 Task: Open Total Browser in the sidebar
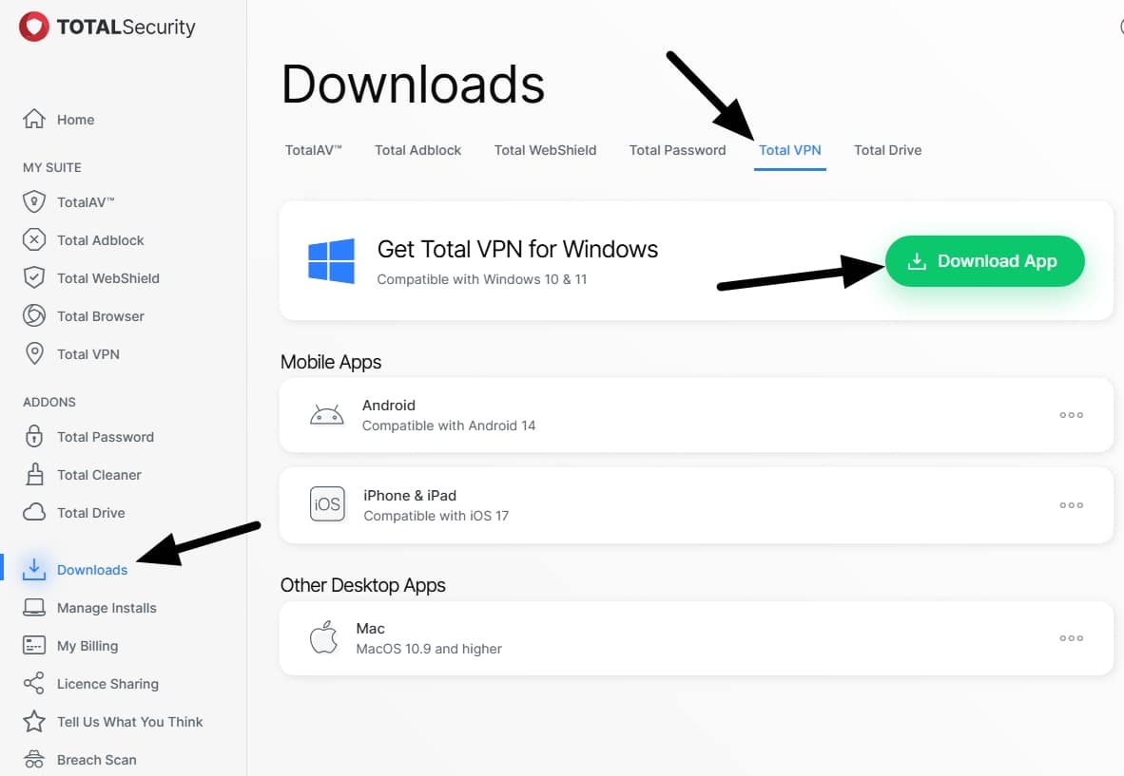(101, 316)
